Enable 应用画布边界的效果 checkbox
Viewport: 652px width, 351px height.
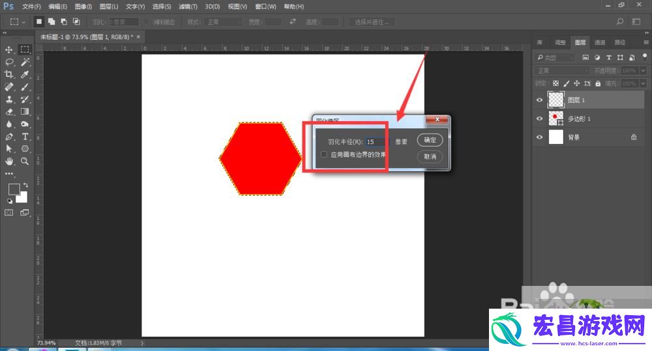point(324,154)
